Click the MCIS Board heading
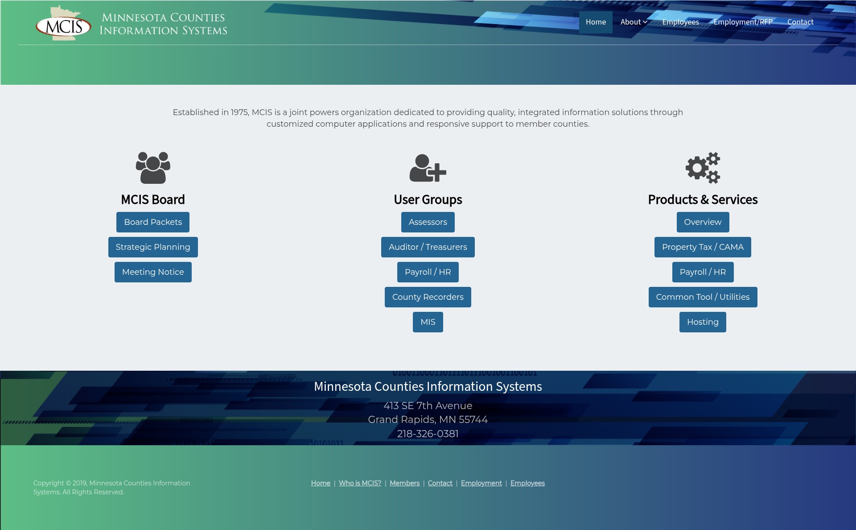Viewport: 856px width, 530px height. click(153, 199)
